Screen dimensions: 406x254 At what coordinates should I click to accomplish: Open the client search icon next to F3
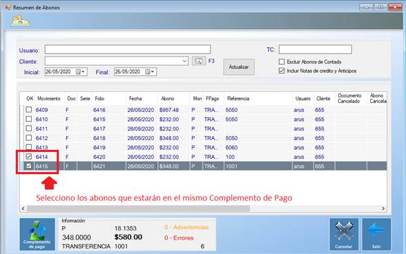click(199, 61)
